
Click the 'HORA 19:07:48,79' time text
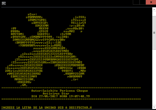click(x=75, y=96)
